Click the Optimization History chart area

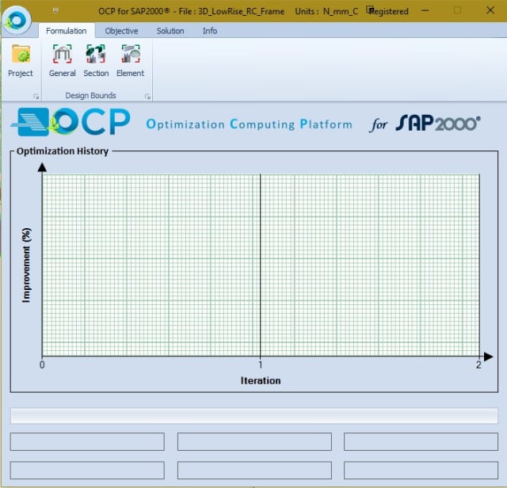point(261,265)
